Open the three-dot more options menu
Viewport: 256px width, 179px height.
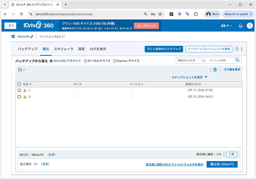[242, 49]
